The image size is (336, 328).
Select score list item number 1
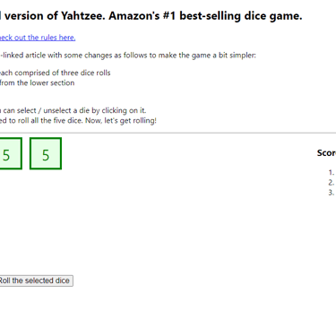332,172
